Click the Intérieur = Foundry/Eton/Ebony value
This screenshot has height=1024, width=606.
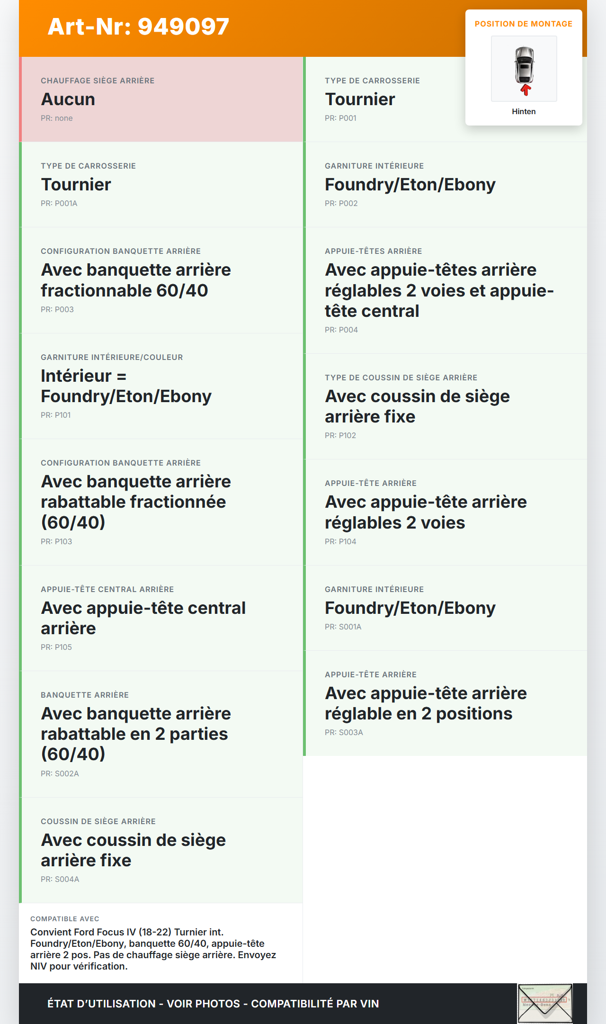126,386
